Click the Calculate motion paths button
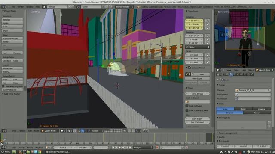275x154 pixels. coord(7,61)
